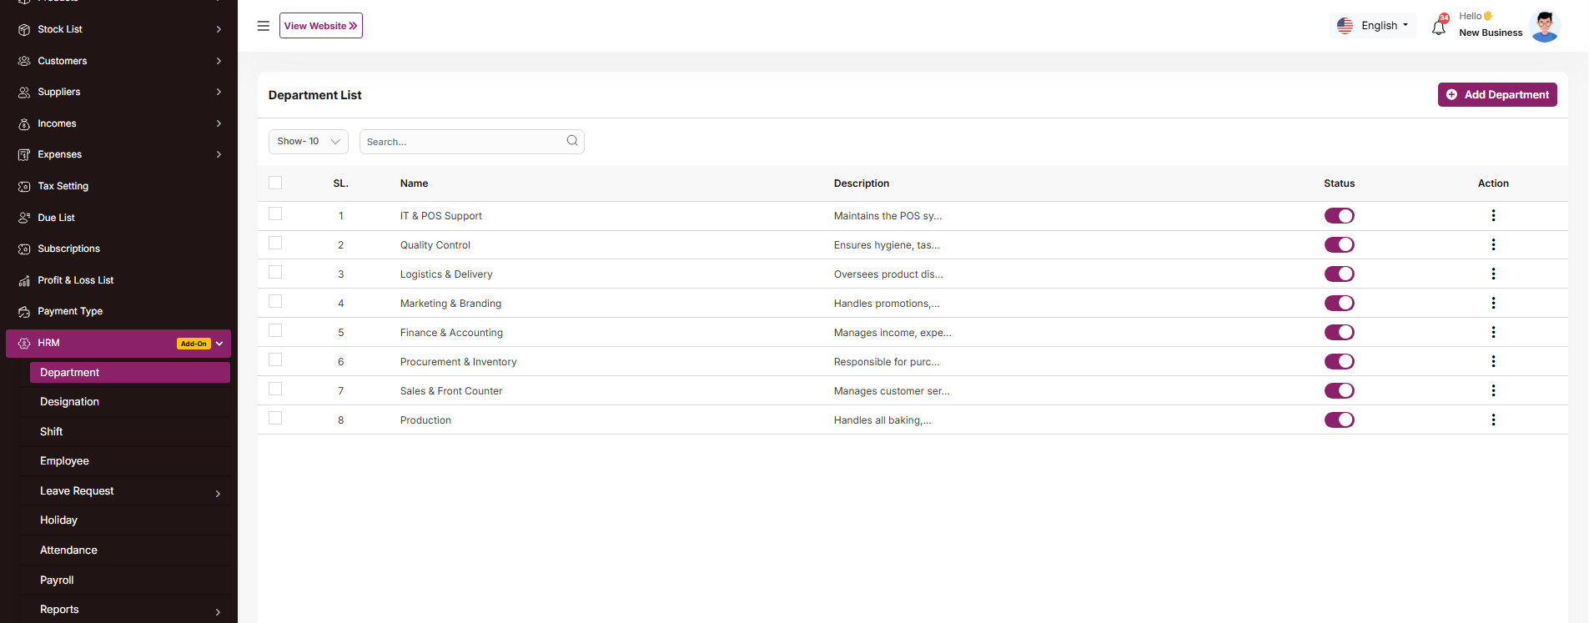Image resolution: width=1589 pixels, height=623 pixels.
Task: Open action menu for Production row
Action: pyautogui.click(x=1493, y=420)
